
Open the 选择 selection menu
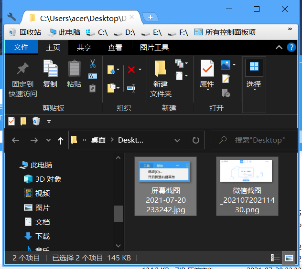coord(254,75)
